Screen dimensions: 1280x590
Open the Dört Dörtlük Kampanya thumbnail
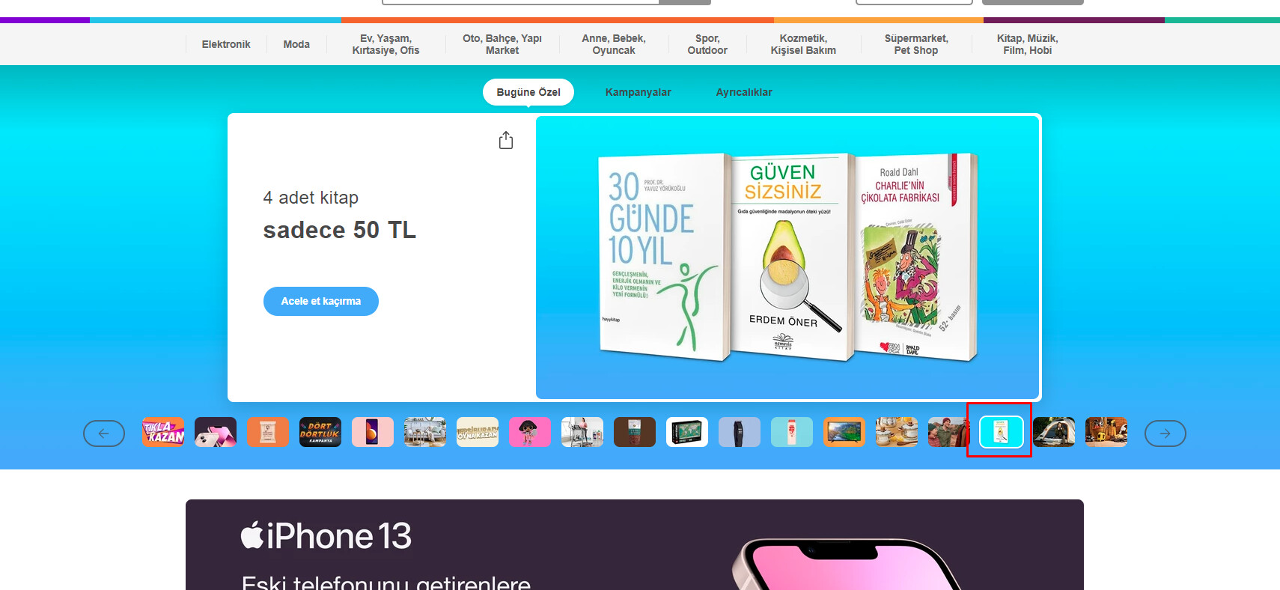pyautogui.click(x=320, y=432)
